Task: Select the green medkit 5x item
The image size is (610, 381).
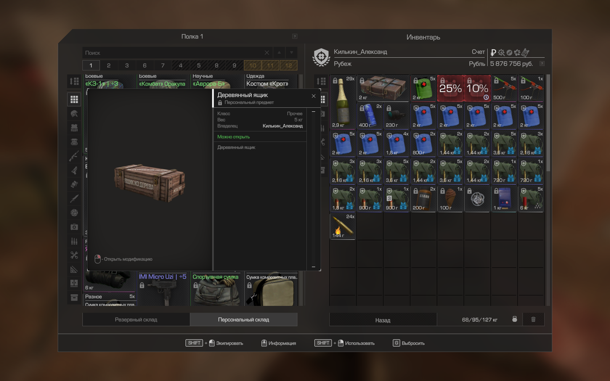Action: pos(423,88)
